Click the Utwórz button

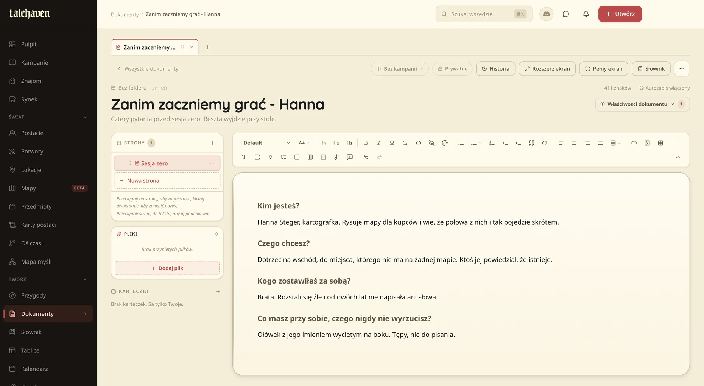point(620,14)
